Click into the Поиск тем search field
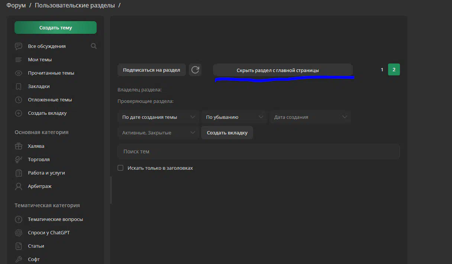The height and width of the screenshot is (264, 452). point(258,151)
